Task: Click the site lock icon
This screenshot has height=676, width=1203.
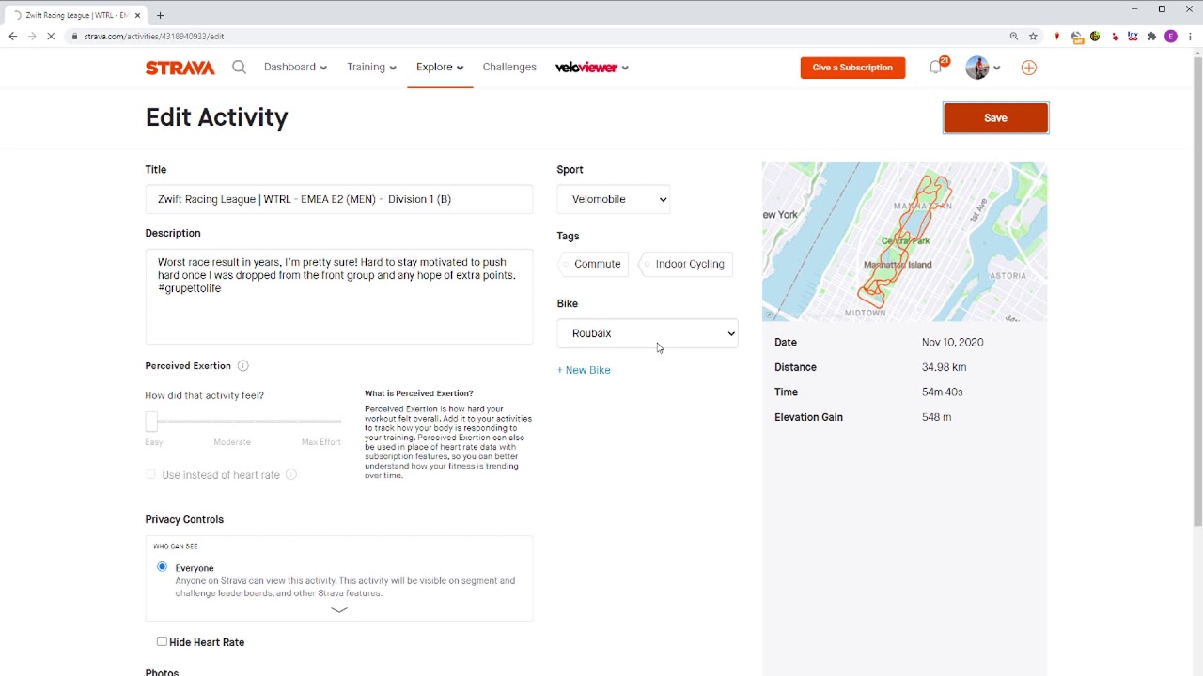Action: point(74,37)
